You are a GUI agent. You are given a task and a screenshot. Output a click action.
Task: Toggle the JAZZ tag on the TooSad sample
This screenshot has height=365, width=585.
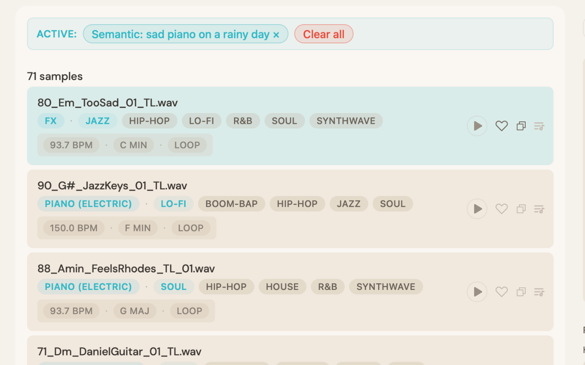97,121
